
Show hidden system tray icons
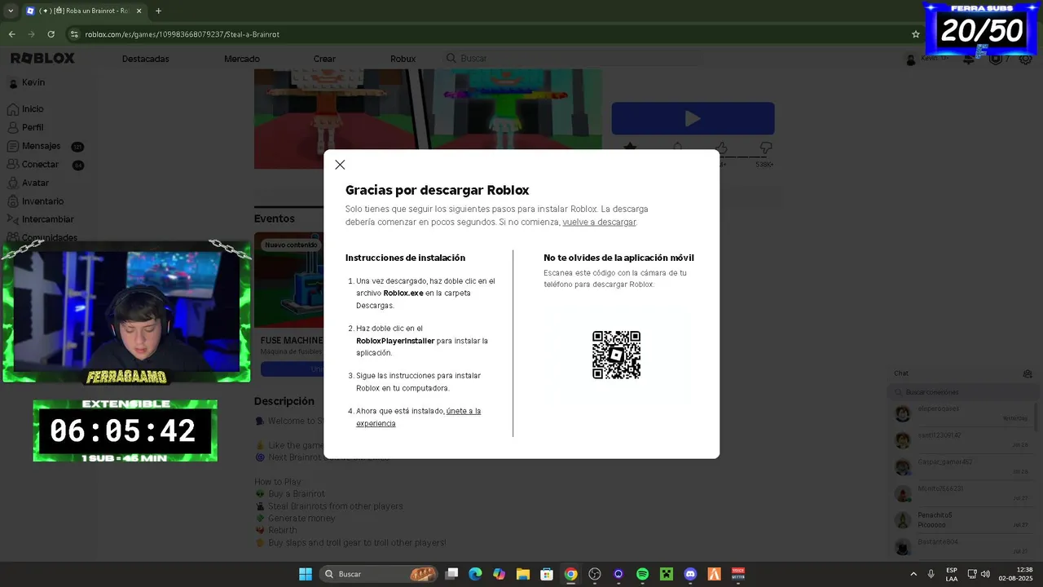913,574
